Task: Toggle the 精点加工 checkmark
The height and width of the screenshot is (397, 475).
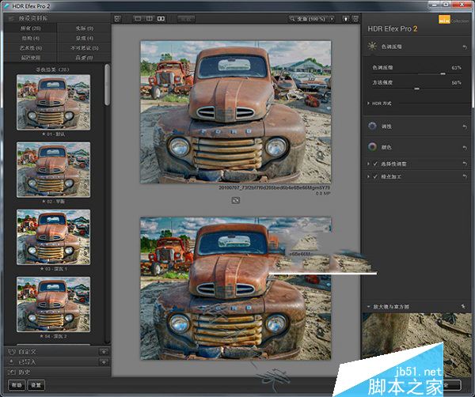Action: point(375,176)
